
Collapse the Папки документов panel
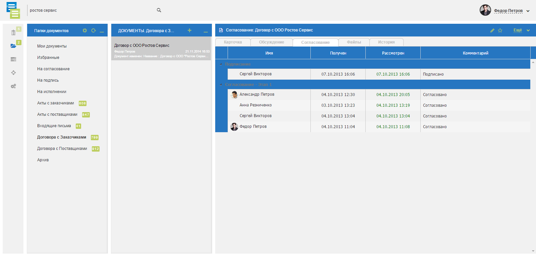coord(102,31)
